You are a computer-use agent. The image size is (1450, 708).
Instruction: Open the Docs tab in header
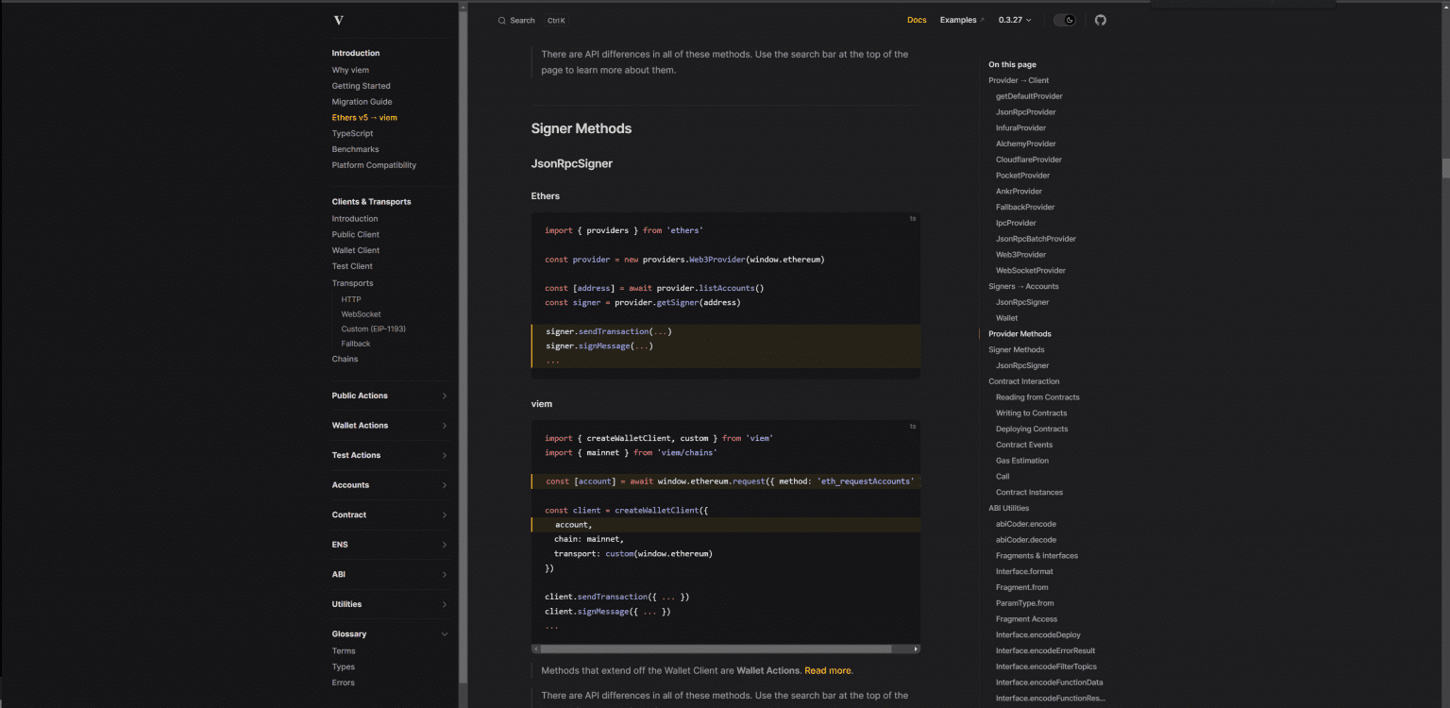(916, 20)
